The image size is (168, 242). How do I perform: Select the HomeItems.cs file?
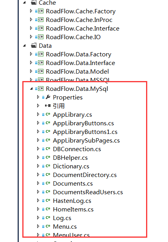73,209
